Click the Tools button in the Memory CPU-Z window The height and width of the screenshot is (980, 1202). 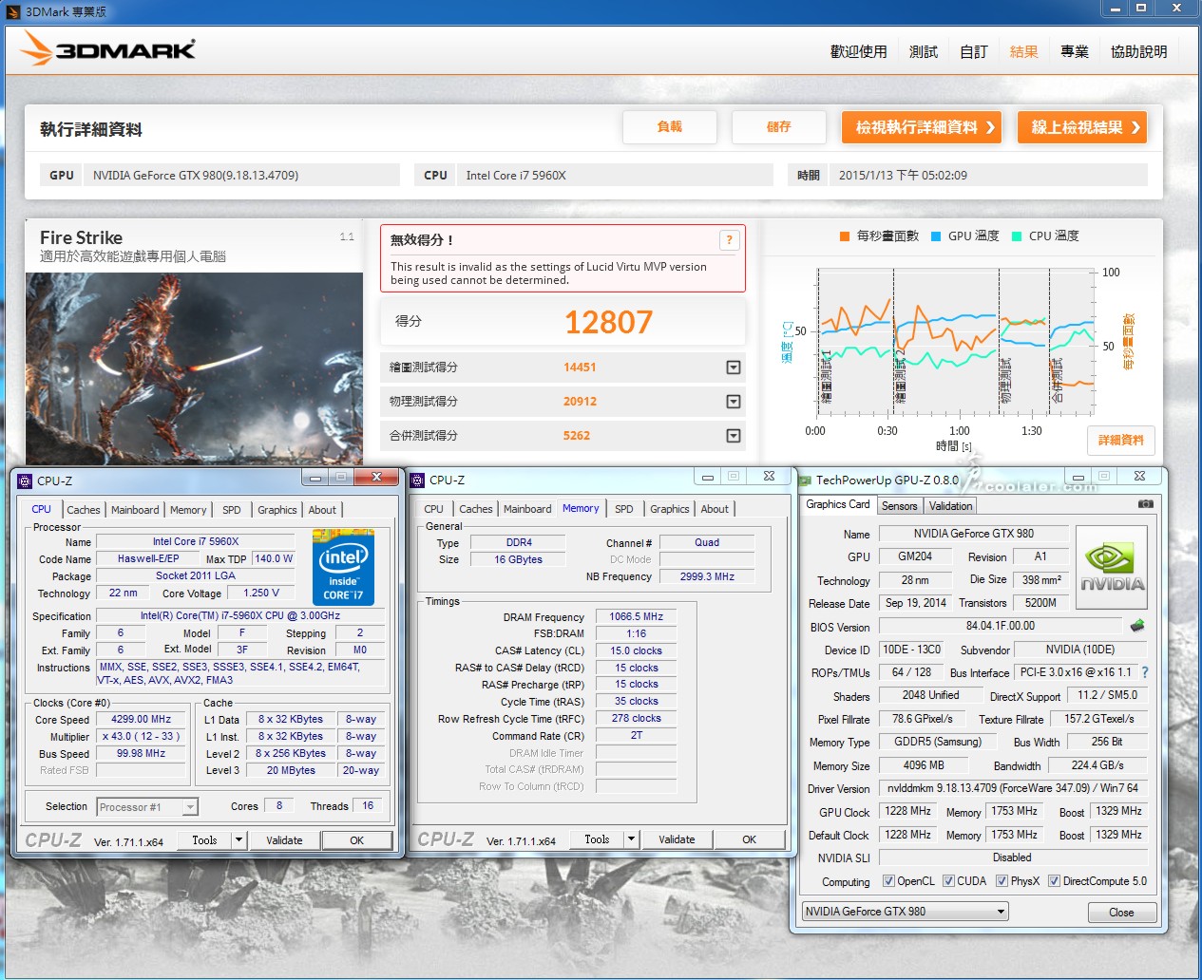pos(597,839)
